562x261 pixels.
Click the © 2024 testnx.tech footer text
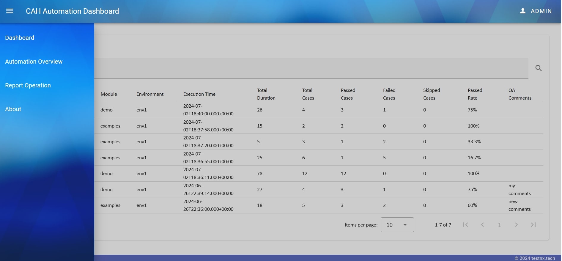(x=535, y=258)
